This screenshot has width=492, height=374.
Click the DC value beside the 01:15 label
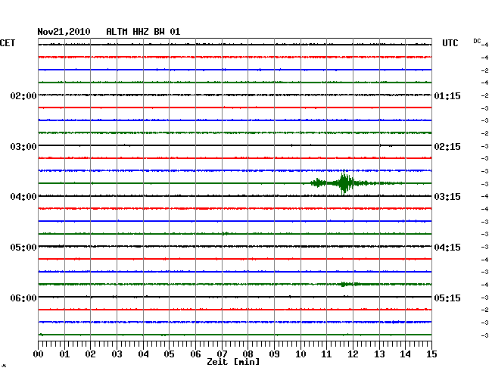[x=484, y=95]
